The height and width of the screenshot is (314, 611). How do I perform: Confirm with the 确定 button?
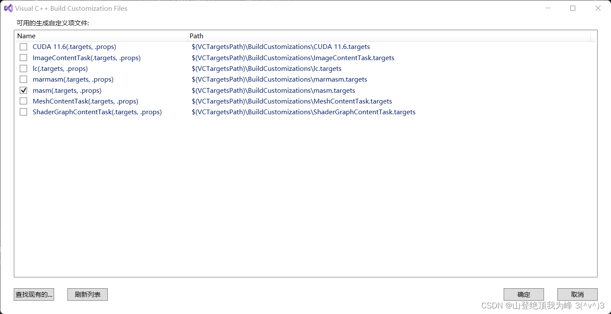524,294
